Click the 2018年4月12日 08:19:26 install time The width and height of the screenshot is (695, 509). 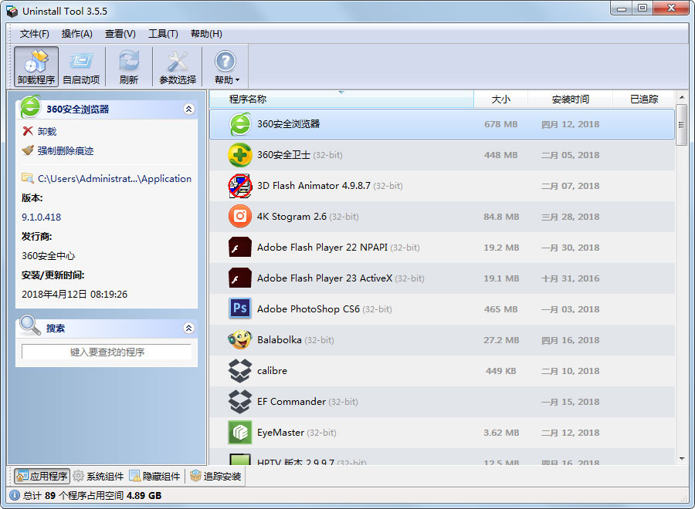(x=74, y=295)
